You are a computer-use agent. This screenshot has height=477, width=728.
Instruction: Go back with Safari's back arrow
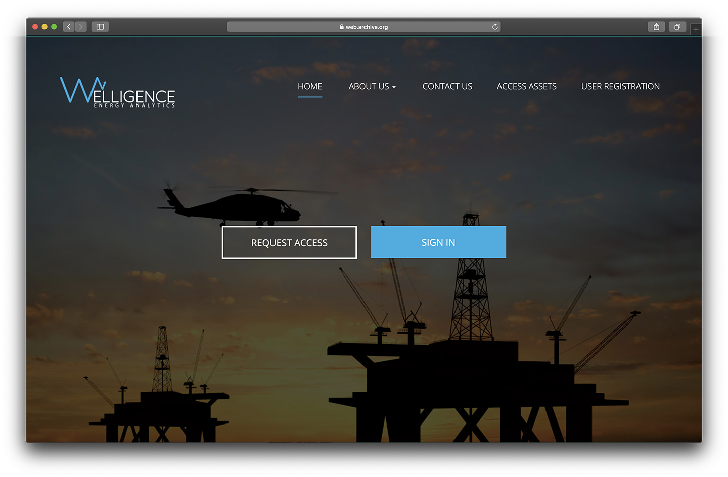click(69, 27)
